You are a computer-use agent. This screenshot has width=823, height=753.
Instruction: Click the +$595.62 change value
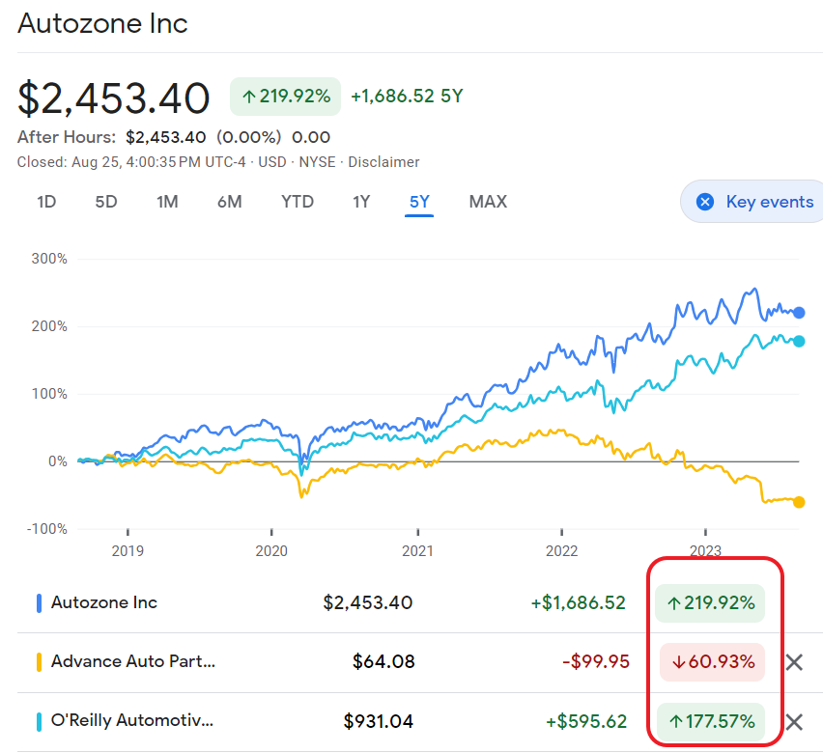pyautogui.click(x=586, y=721)
